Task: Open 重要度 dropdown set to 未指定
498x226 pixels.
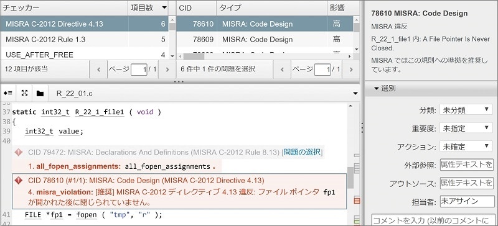Action: pos(466,129)
